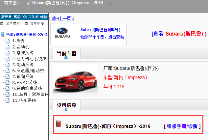Click the page icon next to 1.概要
This screenshot has height=140, width=208.
point(8,41)
